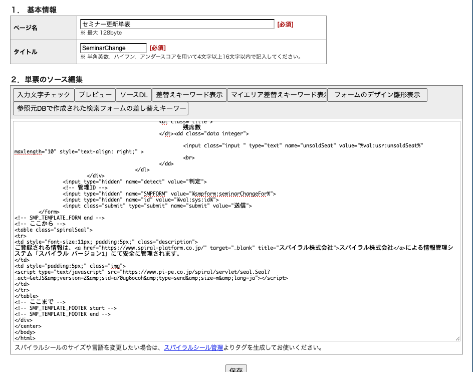Click the 管理ID comment line
Screen dimensions: 473x372
tap(85, 188)
